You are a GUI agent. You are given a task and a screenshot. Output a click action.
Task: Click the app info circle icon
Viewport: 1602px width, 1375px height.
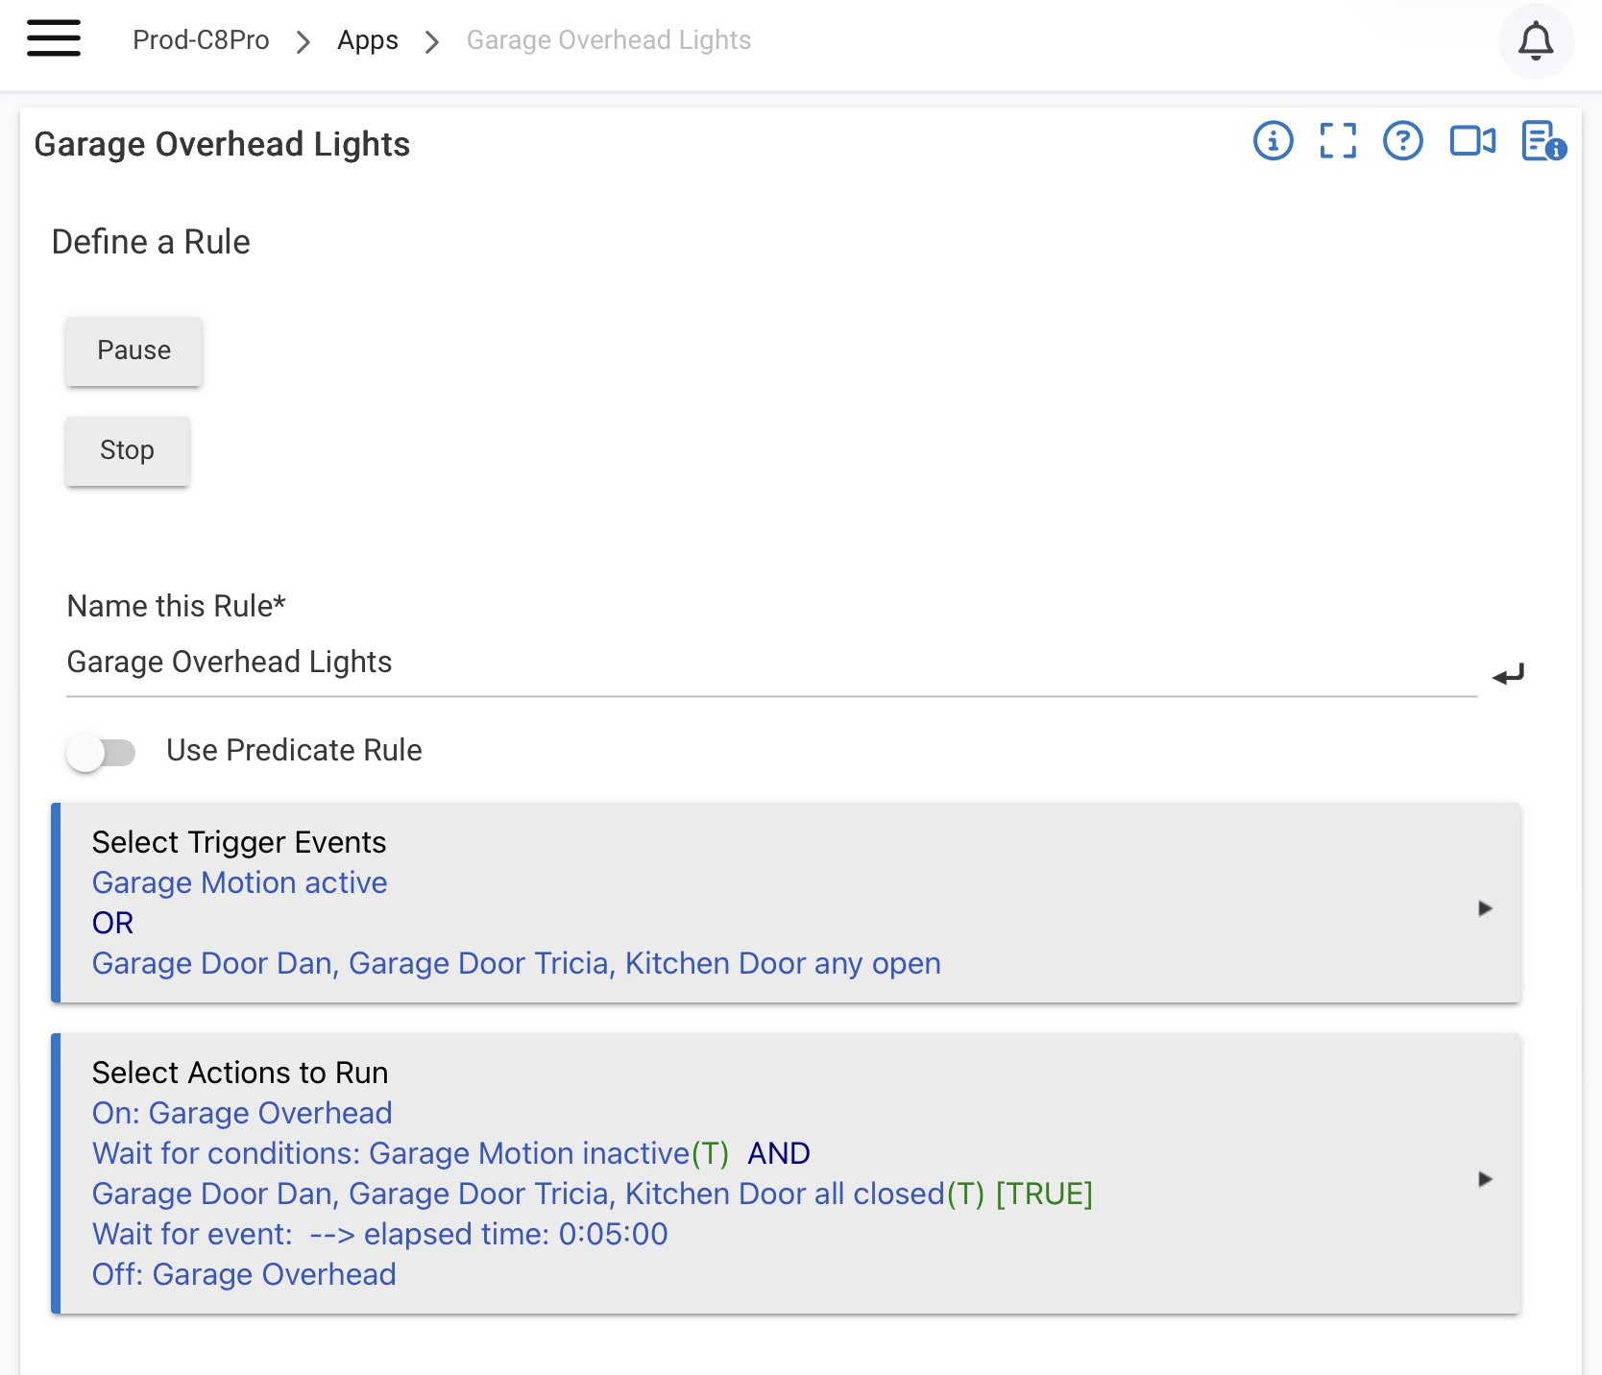[x=1274, y=141]
